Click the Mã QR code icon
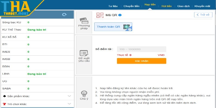The height and width of the screenshot is (108, 216). [x=100, y=15]
